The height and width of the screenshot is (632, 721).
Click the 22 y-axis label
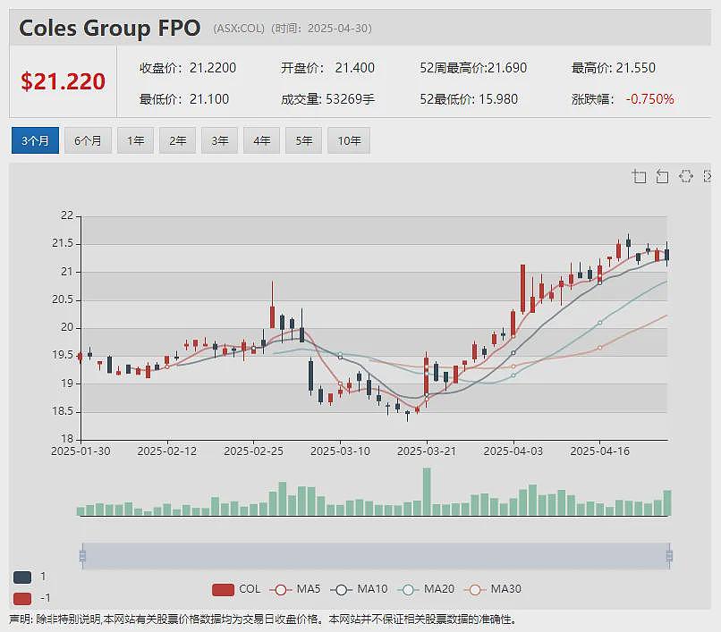click(67, 215)
